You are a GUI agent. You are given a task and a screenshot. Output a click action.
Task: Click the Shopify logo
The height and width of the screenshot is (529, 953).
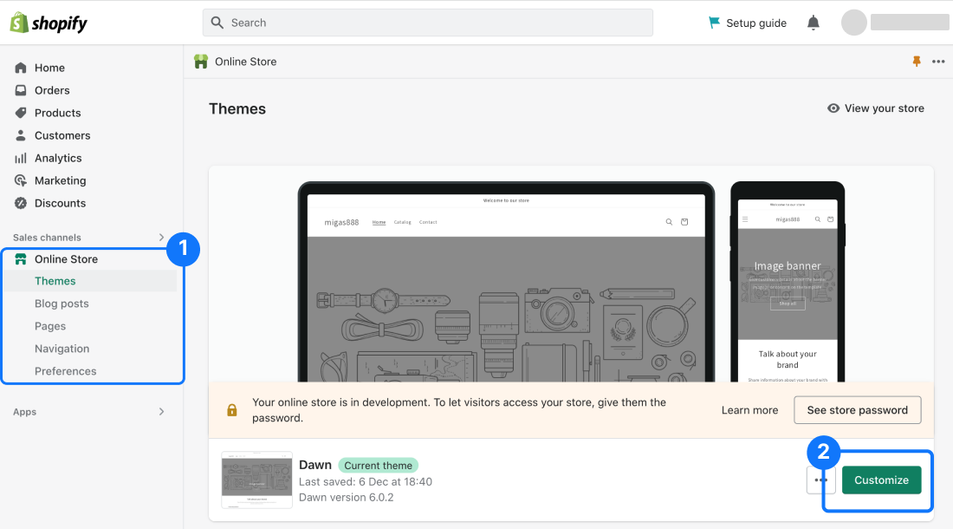click(49, 23)
